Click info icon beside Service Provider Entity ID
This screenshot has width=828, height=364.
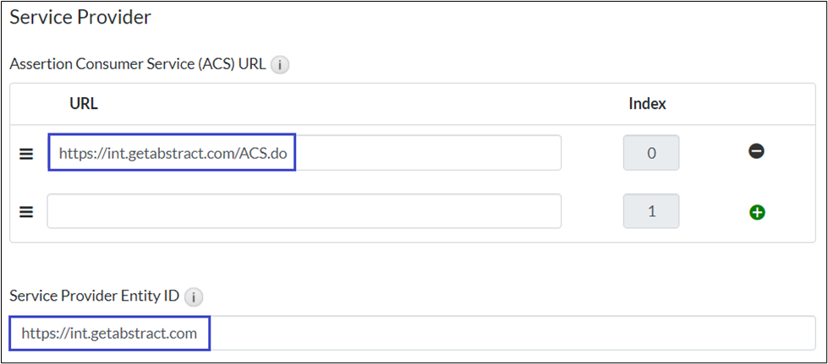tap(195, 297)
